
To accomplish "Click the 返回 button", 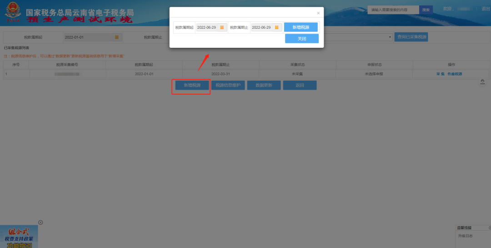I will tap(300, 85).
